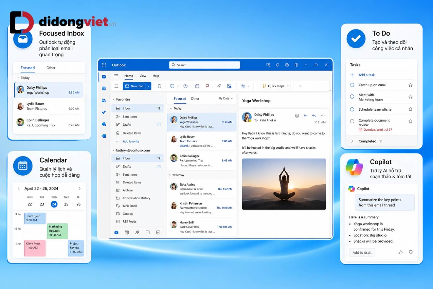433x289 pixels.
Task: Give thumbs up to Copilot summary
Action: [401, 252]
